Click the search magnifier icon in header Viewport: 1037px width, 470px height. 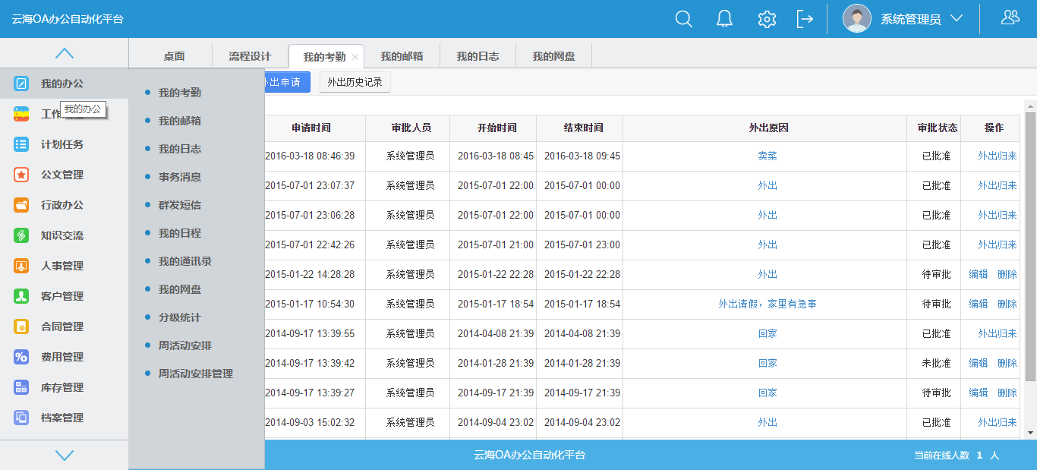coord(684,19)
